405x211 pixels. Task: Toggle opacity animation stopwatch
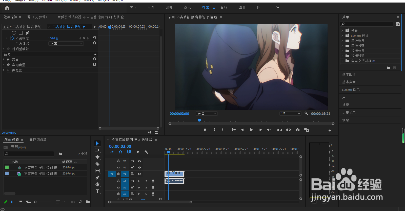12,38
